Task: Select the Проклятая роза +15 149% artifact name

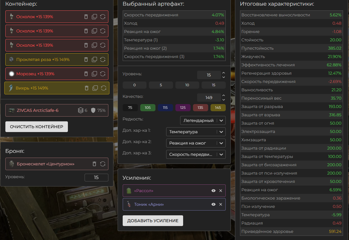Action: pyautogui.click(x=43, y=59)
